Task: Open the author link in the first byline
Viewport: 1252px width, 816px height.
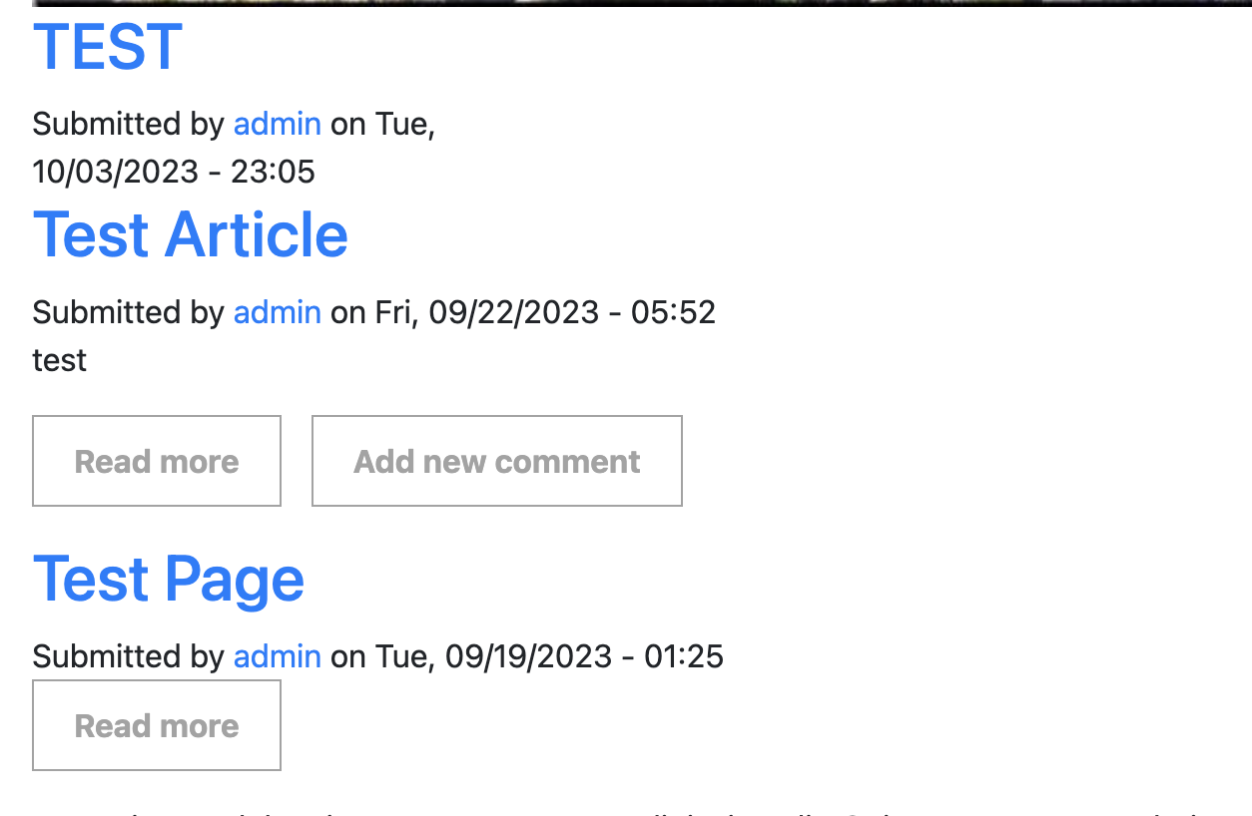Action: point(277,123)
